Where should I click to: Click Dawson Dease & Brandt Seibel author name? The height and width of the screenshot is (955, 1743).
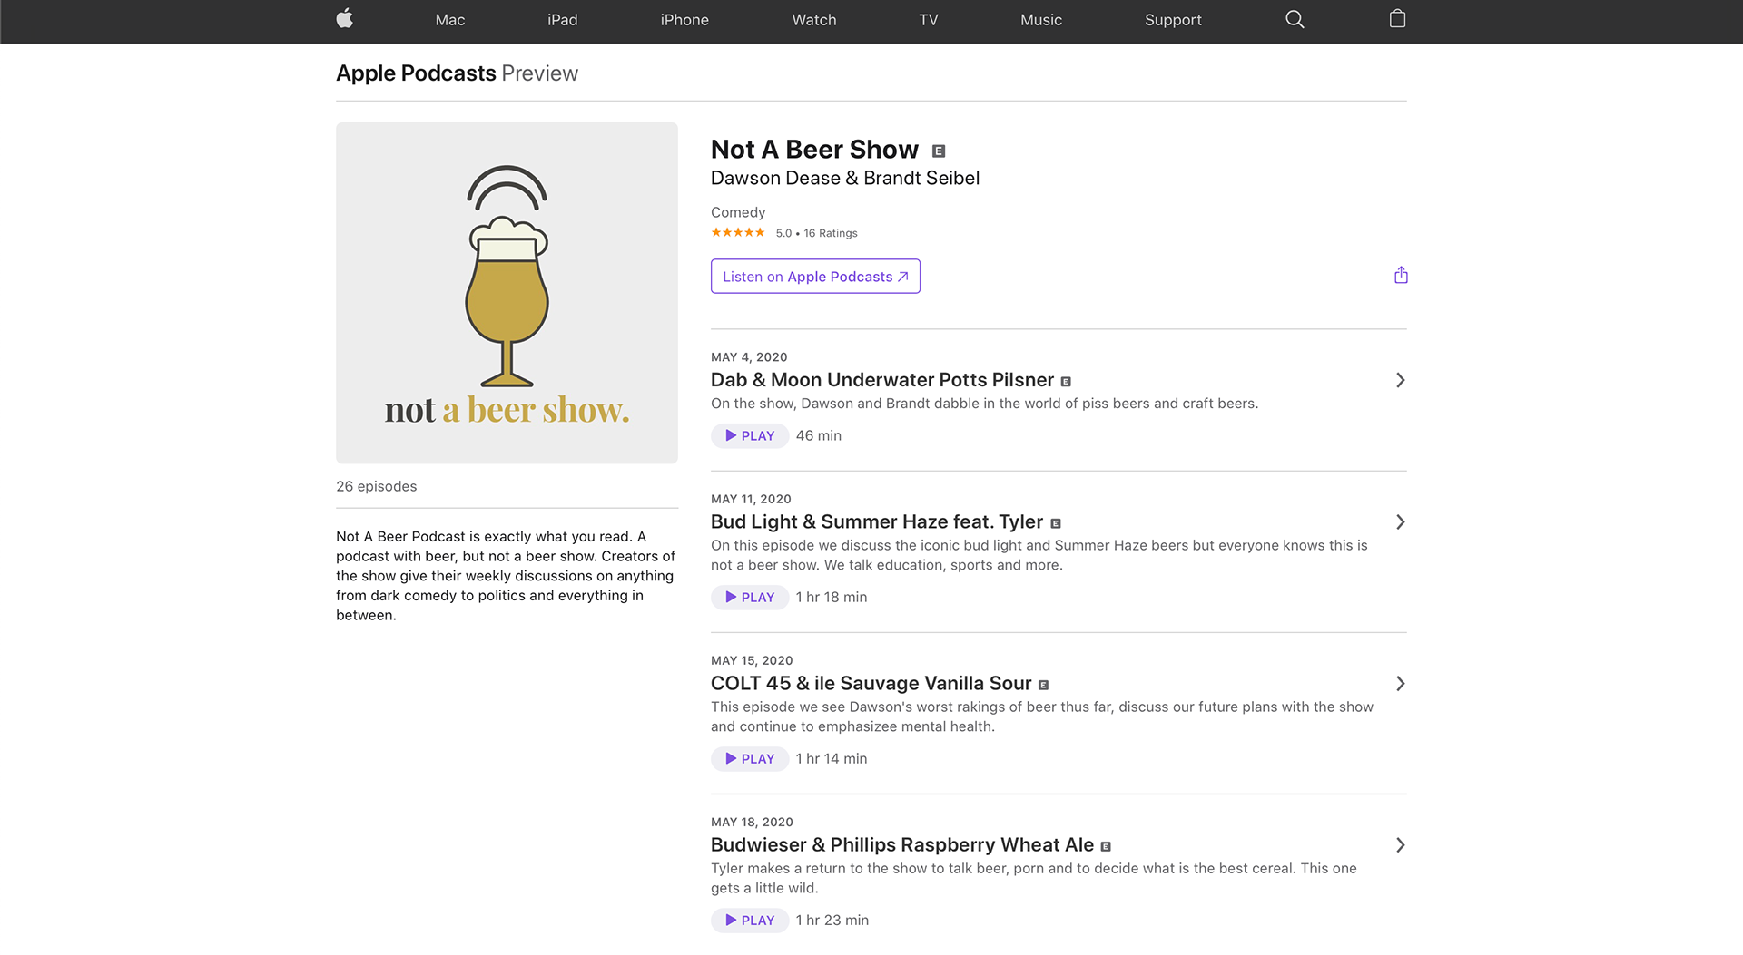[845, 179]
